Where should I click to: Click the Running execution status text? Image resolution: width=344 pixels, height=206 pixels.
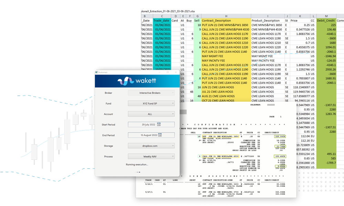[137, 164]
